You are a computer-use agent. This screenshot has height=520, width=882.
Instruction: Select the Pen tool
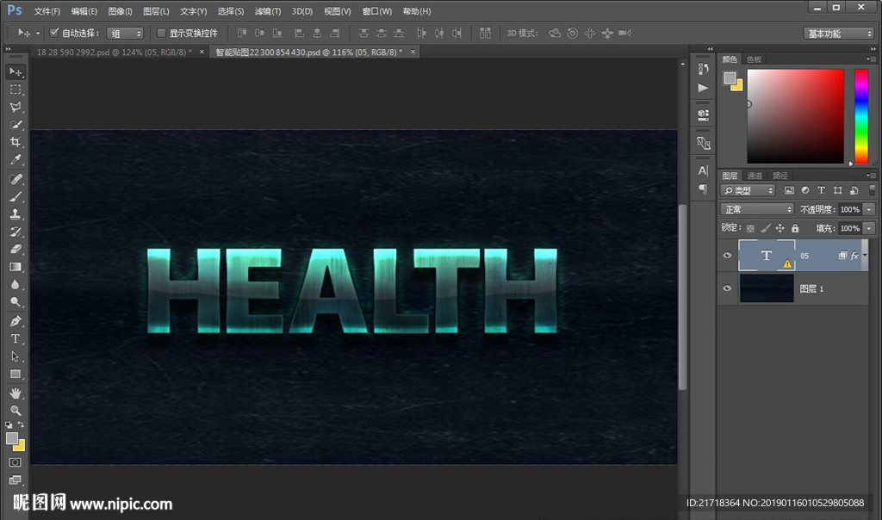[16, 320]
